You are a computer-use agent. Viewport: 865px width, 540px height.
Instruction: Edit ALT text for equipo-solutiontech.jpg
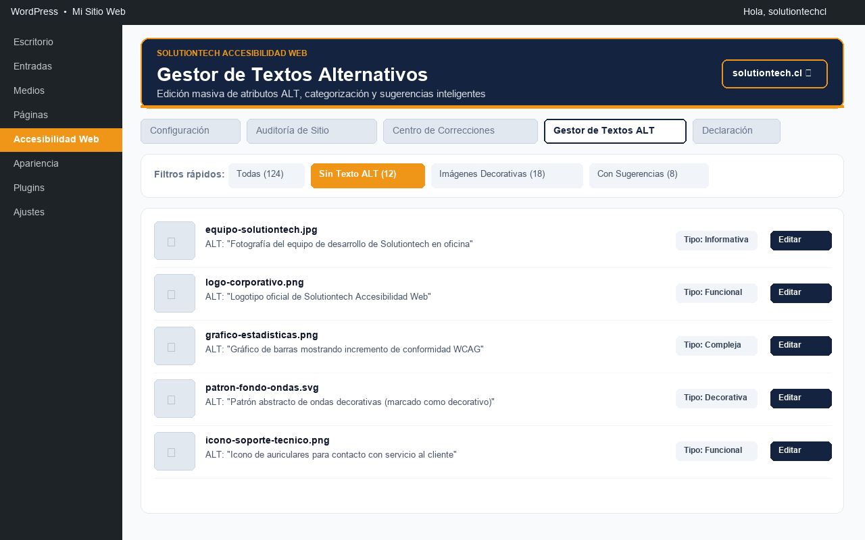(x=801, y=240)
